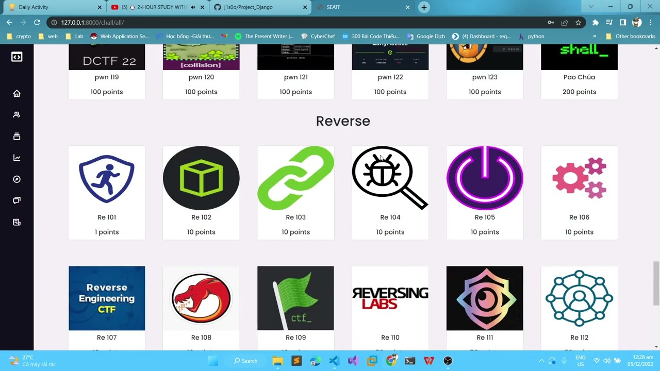Open the chat bubbles icon in sidebar
This screenshot has height=371, width=660.
coord(16,200)
